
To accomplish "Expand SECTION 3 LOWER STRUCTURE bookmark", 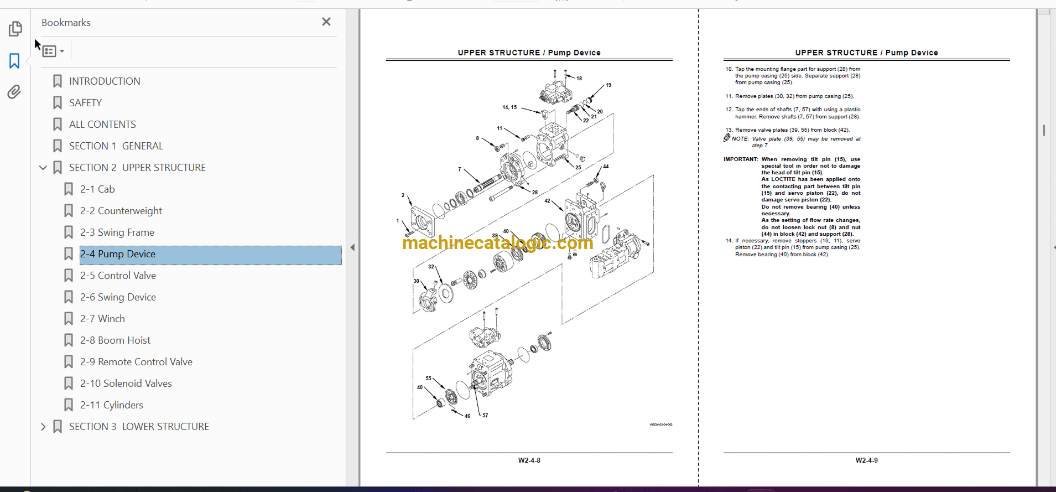I will (43, 427).
